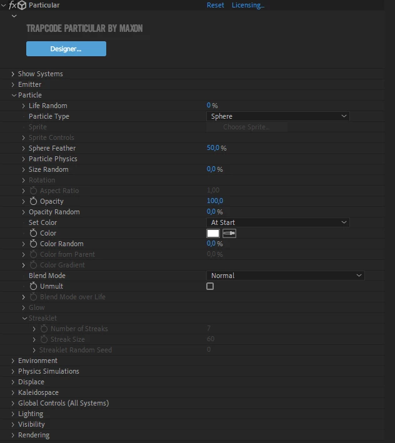The image size is (395, 443).
Task: Expand the Color Random property
Action: pyautogui.click(x=24, y=244)
